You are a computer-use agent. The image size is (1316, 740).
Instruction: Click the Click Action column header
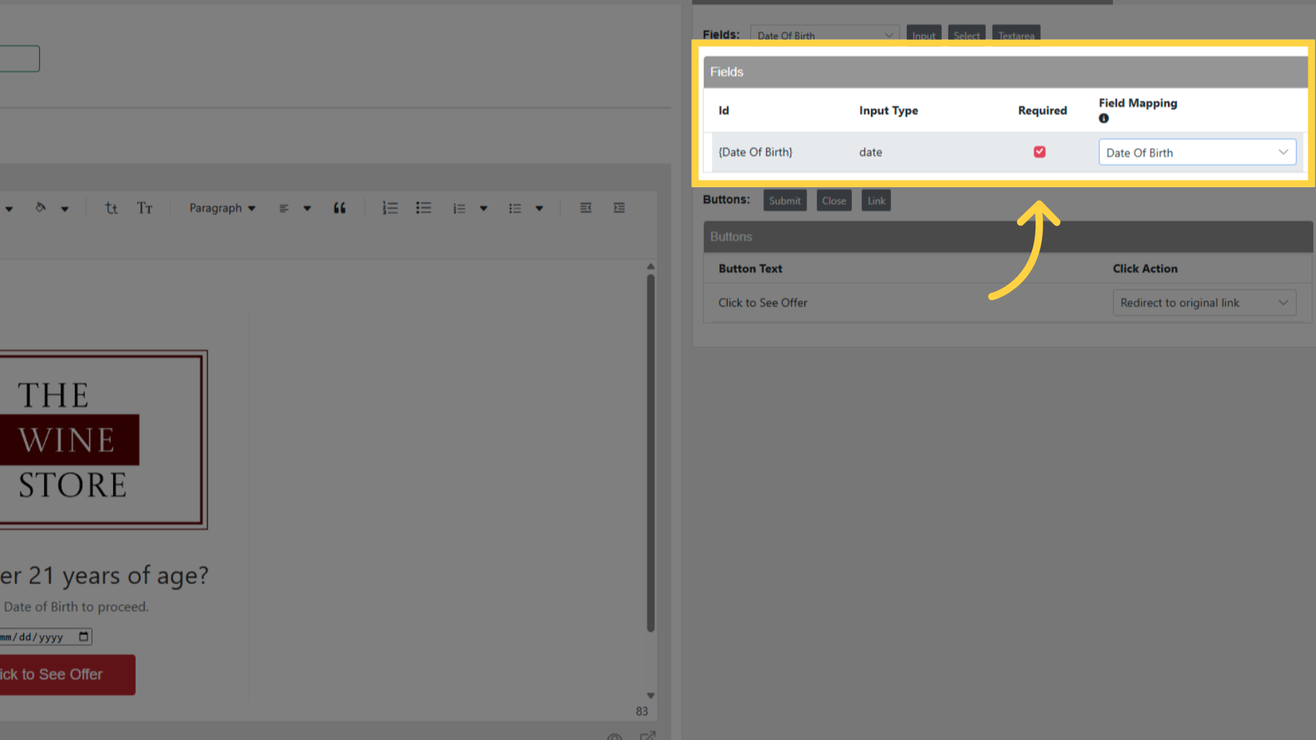click(1145, 268)
